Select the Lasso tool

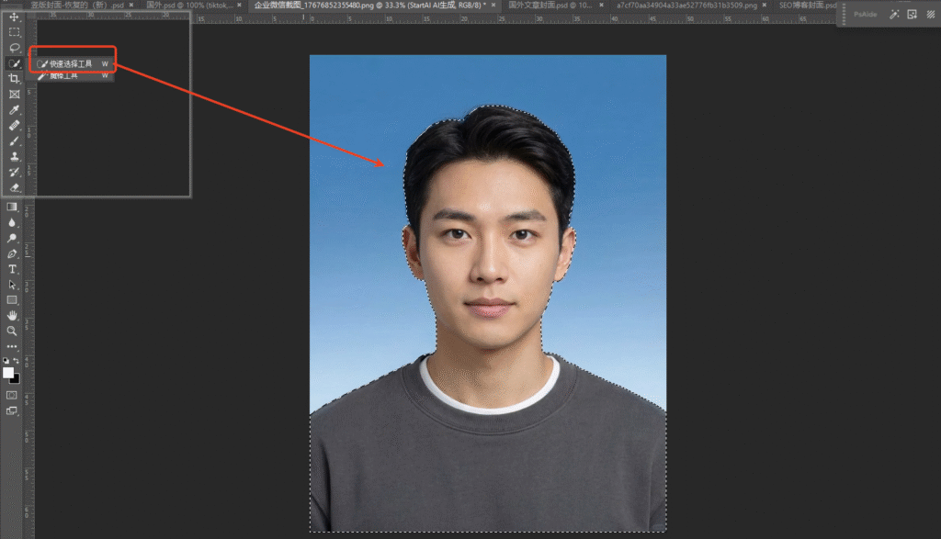pos(14,48)
